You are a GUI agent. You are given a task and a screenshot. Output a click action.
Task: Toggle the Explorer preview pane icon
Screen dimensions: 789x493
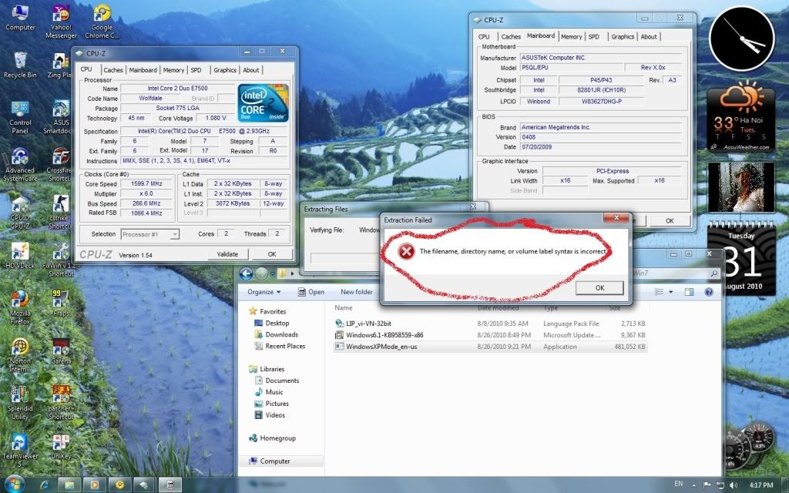(x=690, y=292)
